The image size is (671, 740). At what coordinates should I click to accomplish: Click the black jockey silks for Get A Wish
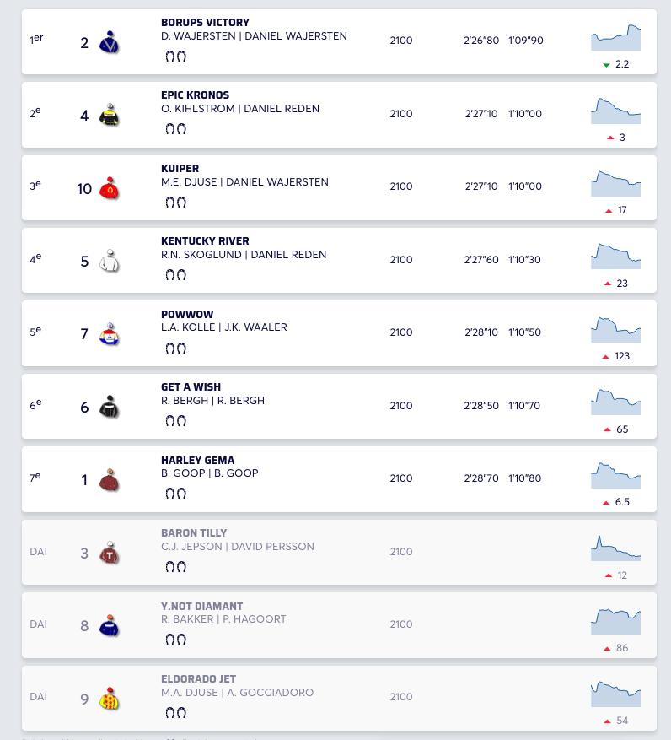coord(109,407)
